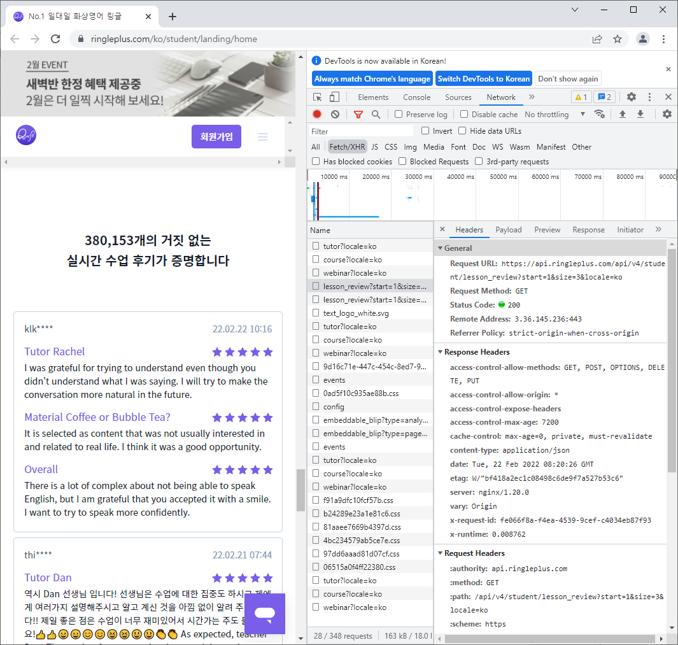Share this page icon
Screen dimensions: 678x645
coord(597,39)
